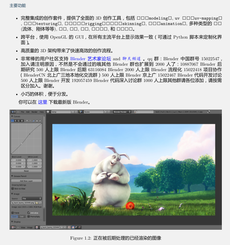Select the Odd field order option

[x=22, y=216]
